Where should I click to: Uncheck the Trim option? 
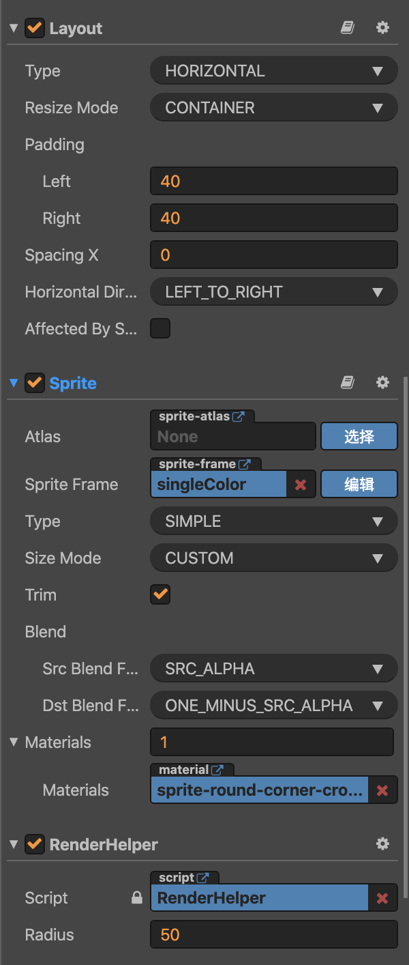tap(160, 594)
